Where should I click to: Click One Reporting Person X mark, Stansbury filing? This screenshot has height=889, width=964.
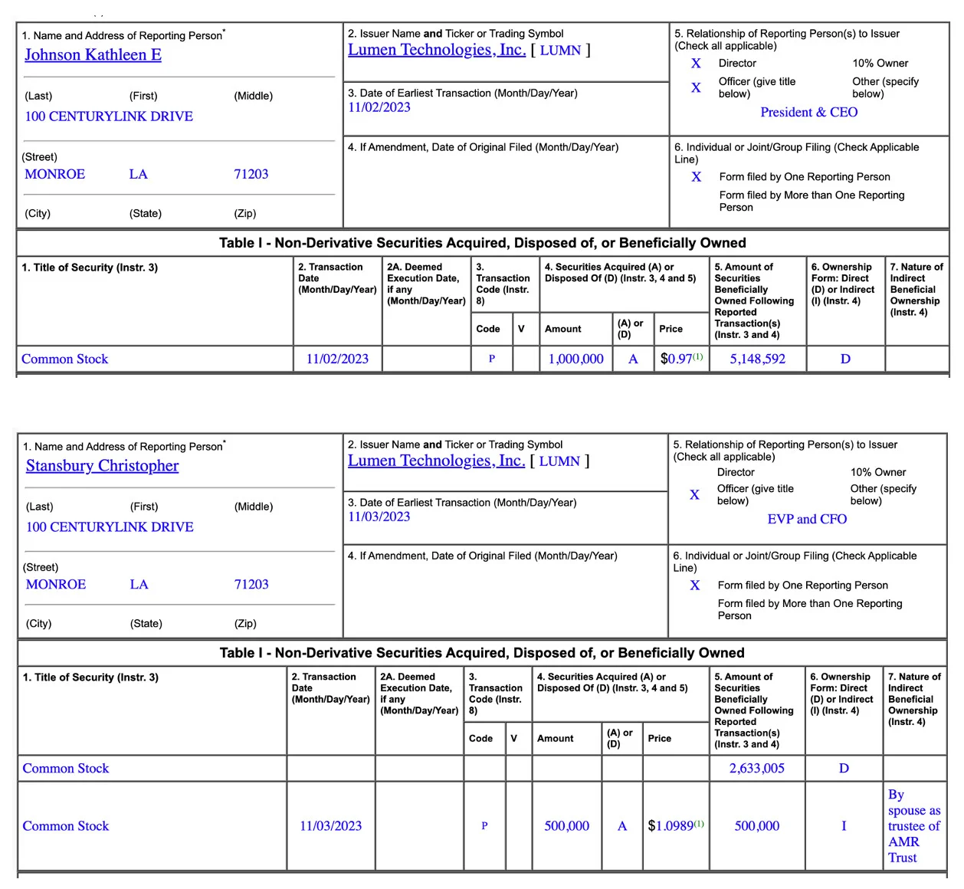pos(694,586)
